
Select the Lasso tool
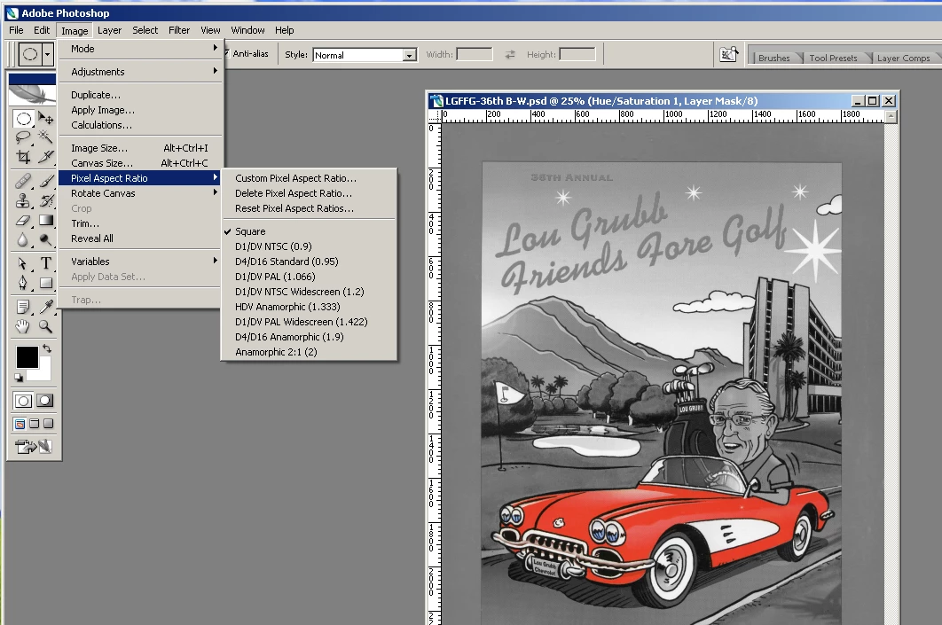click(x=23, y=137)
